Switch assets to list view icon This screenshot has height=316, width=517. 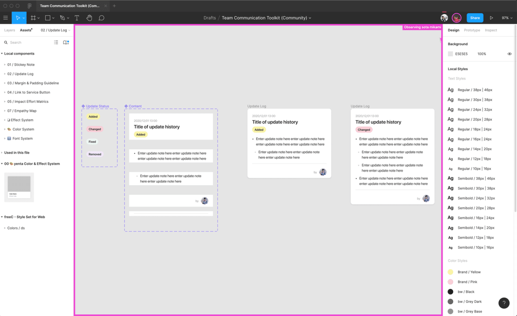tap(56, 42)
